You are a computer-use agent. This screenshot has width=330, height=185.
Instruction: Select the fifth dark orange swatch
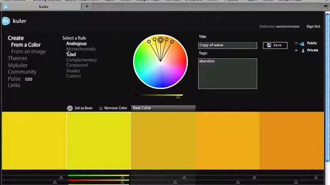(x=292, y=140)
